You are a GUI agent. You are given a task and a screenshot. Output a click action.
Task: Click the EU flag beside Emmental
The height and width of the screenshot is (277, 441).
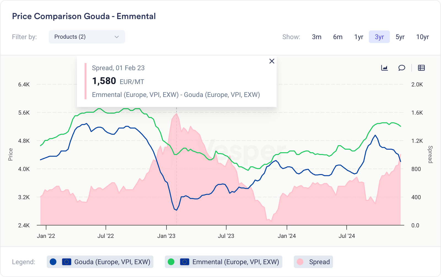point(185,262)
